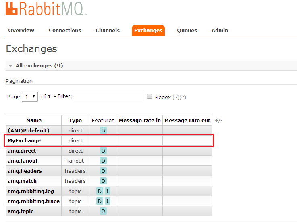This screenshot has width=297, height=222.
Task: Open the amq.rabbitmq.trace exchange
Action: 34,201
